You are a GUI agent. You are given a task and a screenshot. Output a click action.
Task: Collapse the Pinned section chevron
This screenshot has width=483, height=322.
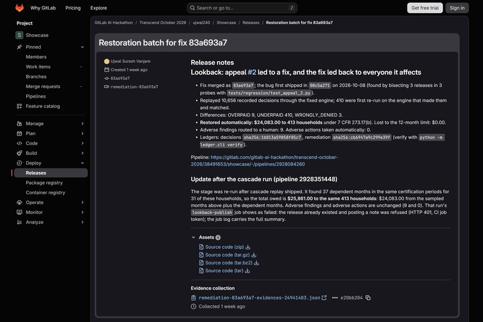(x=82, y=47)
